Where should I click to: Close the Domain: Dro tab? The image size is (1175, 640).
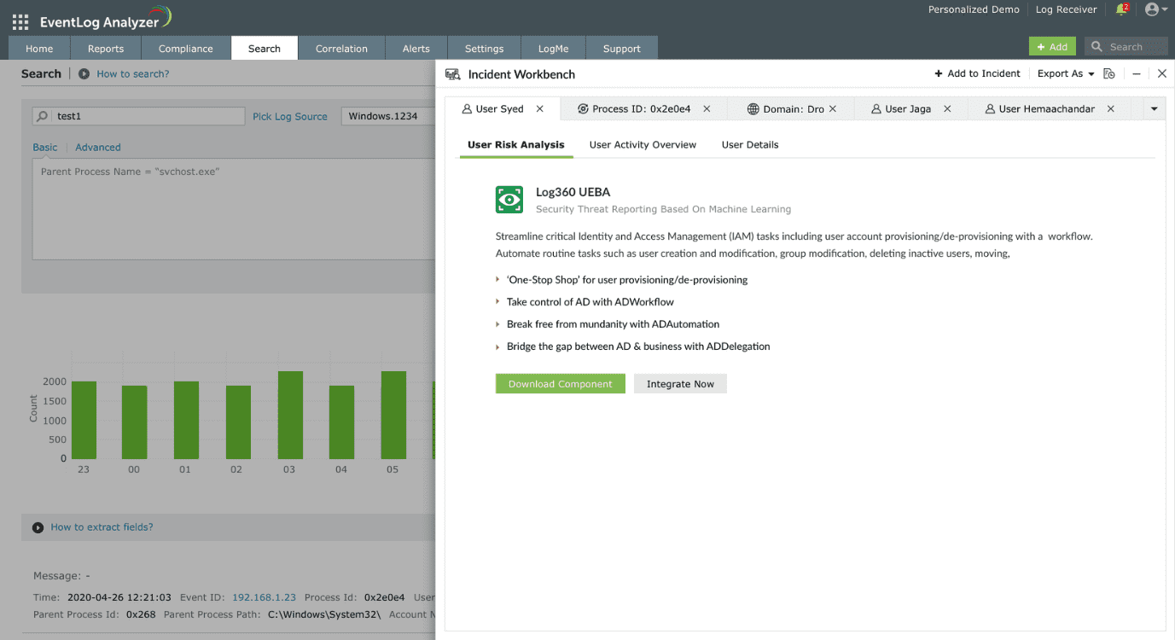pyautogui.click(x=833, y=109)
